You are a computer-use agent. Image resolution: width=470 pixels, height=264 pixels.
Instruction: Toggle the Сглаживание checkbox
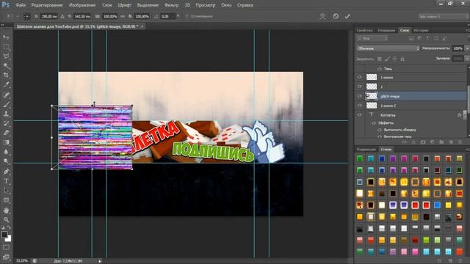click(x=187, y=16)
